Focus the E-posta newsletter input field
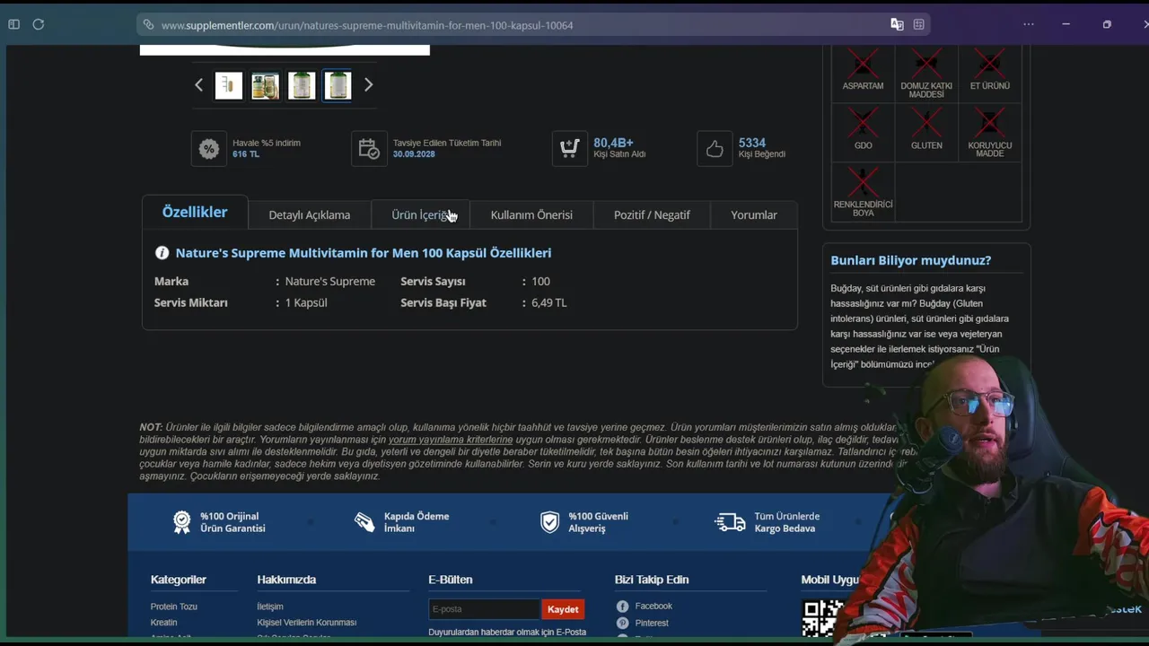 (x=484, y=609)
